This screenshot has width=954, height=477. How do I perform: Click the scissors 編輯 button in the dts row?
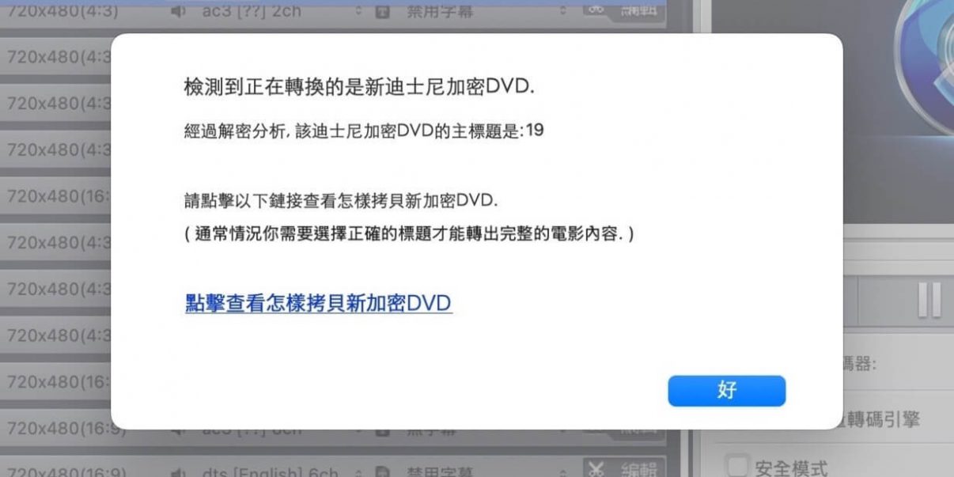pos(624,470)
